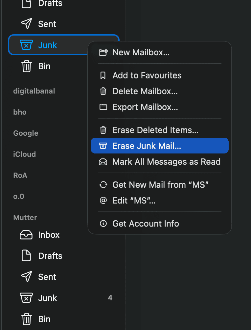Click the folder icon beside Export Mailbox
Viewport: 251px width, 330px height.
pos(103,107)
